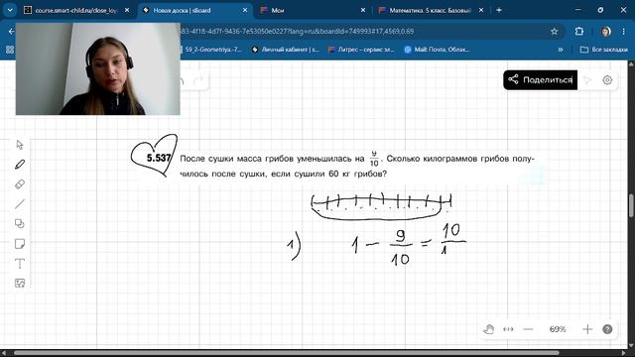Select the Shapes tool
Viewport: 635px width, 357px height.
20,224
